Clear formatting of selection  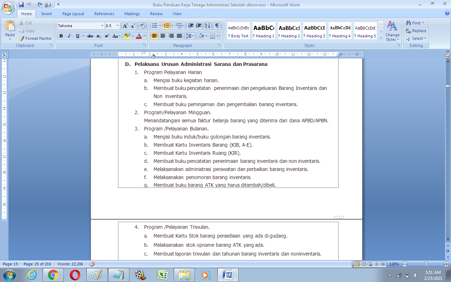pyautogui.click(x=142, y=26)
